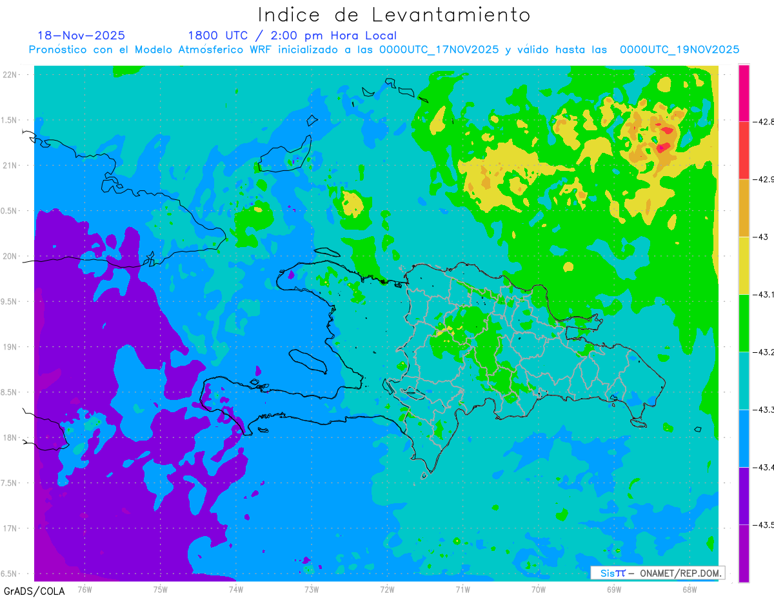Viewport: 774px width, 598px height.
Task: Click the color bar value "-43.2"
Action: click(x=763, y=352)
